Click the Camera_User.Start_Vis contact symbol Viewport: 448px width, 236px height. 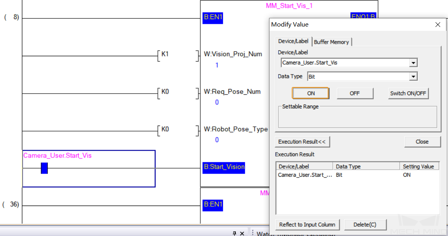point(44,168)
